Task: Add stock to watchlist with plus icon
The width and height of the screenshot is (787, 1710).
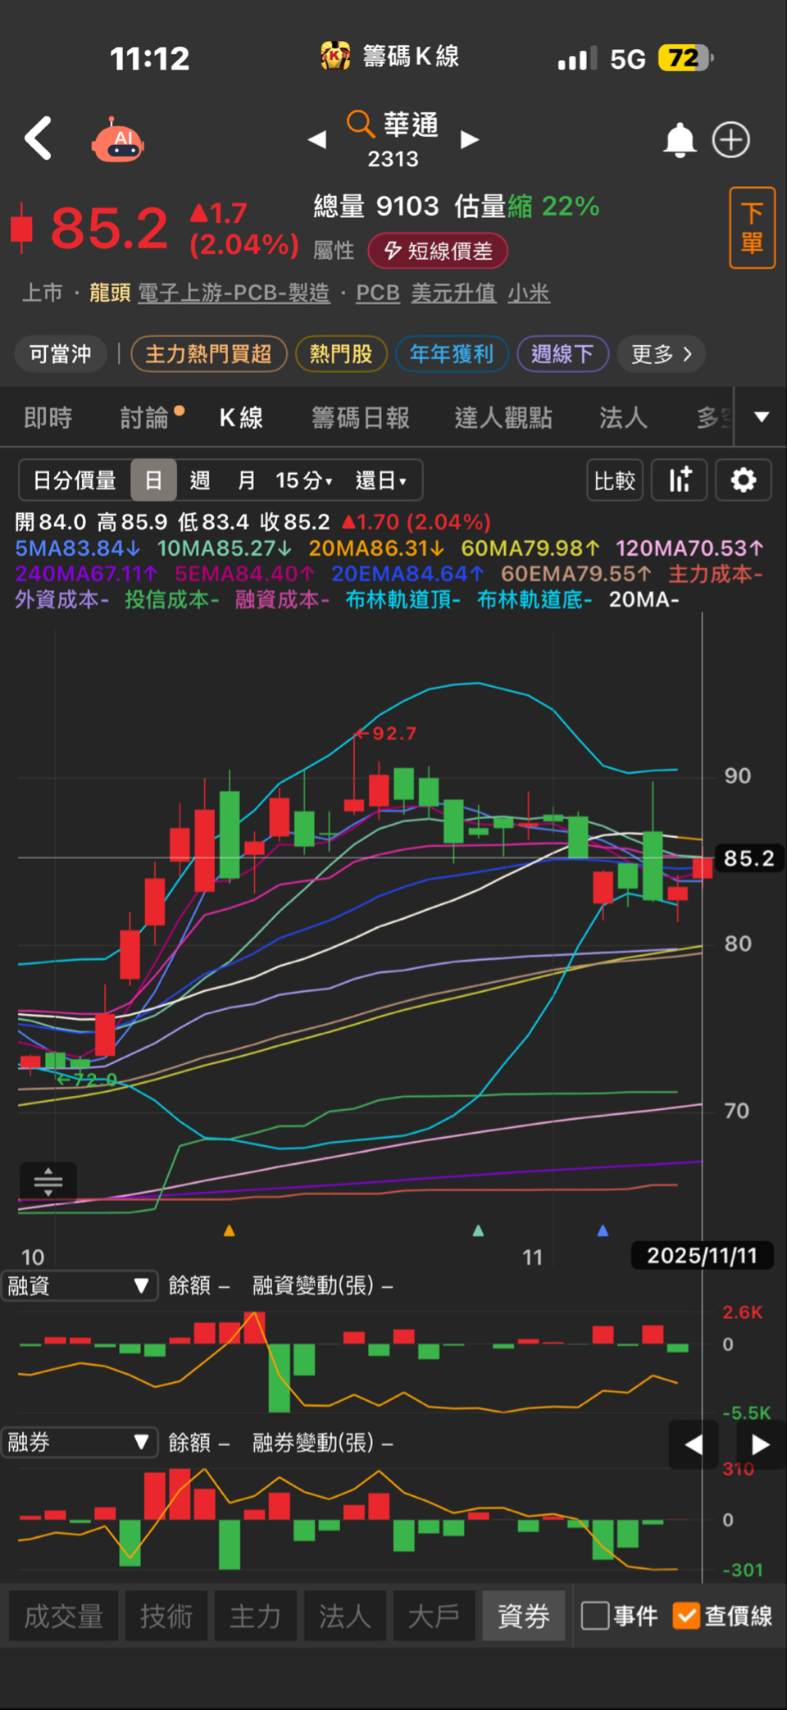Action: [x=731, y=139]
